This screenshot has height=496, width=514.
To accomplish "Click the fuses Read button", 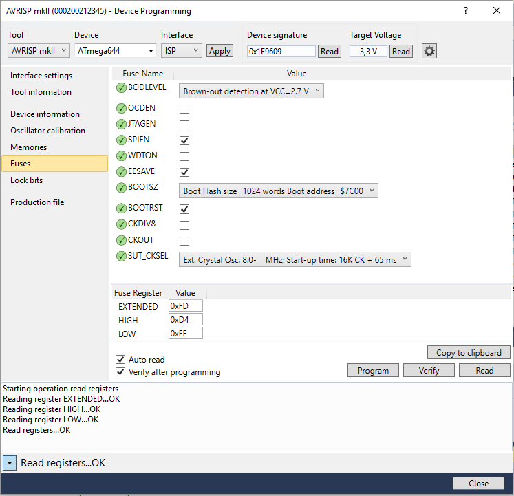I will click(x=484, y=370).
